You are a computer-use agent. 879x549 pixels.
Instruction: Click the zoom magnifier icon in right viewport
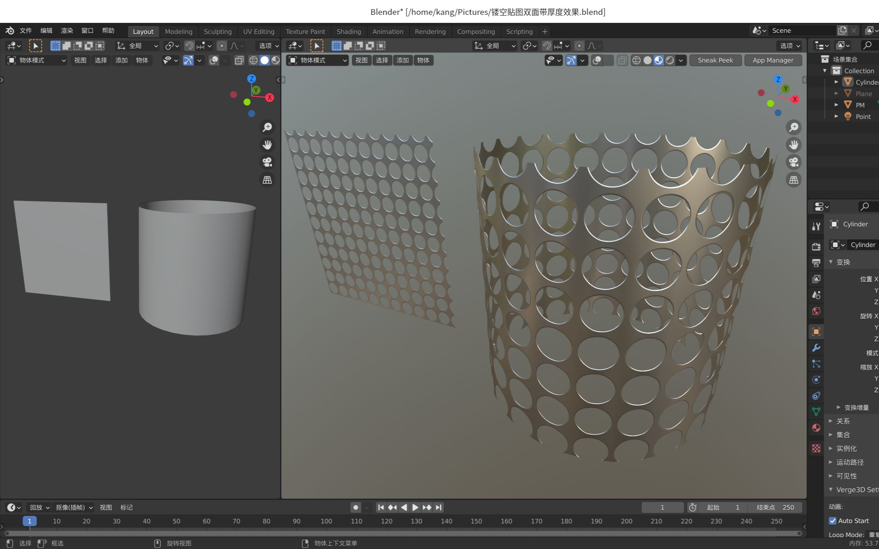[x=794, y=127]
